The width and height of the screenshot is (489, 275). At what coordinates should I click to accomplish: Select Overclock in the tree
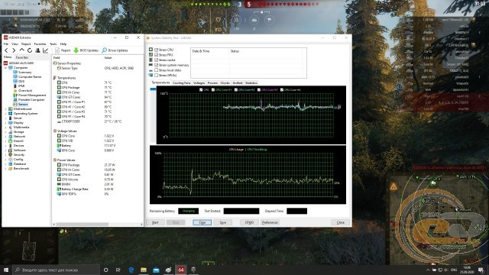click(x=25, y=90)
